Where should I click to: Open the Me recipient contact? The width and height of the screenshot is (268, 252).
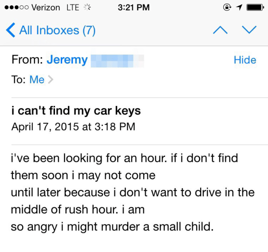tap(37, 80)
